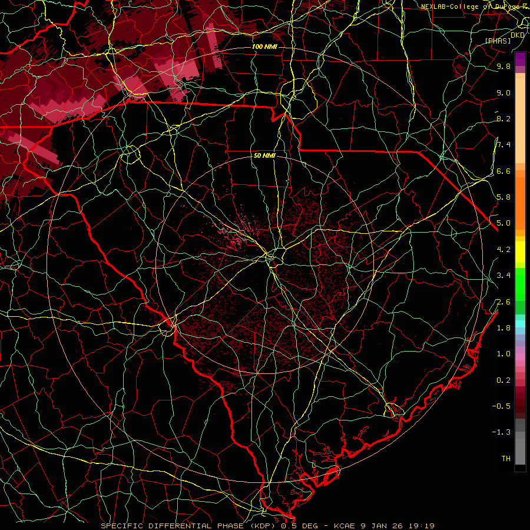The height and width of the screenshot is (530, 530).
Task: Click the 3.4 scale value
Action: click(x=503, y=276)
